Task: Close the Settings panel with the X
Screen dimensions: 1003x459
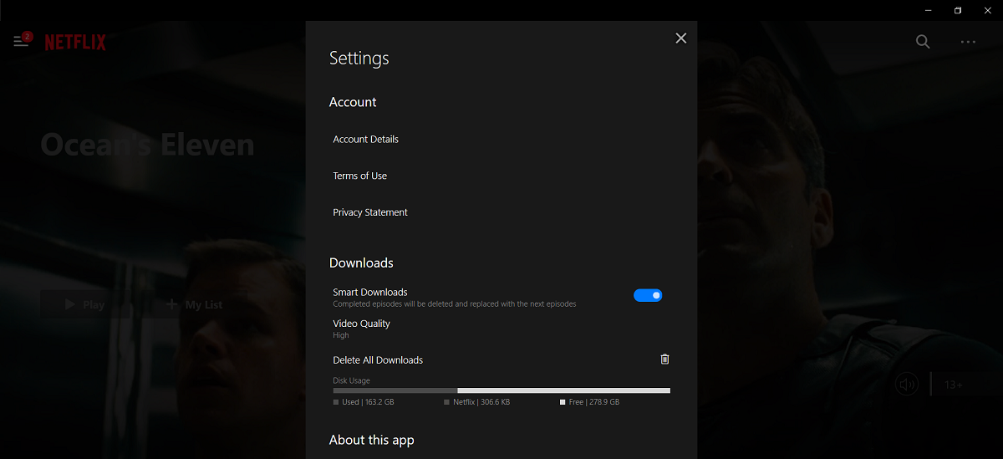Action: (681, 38)
